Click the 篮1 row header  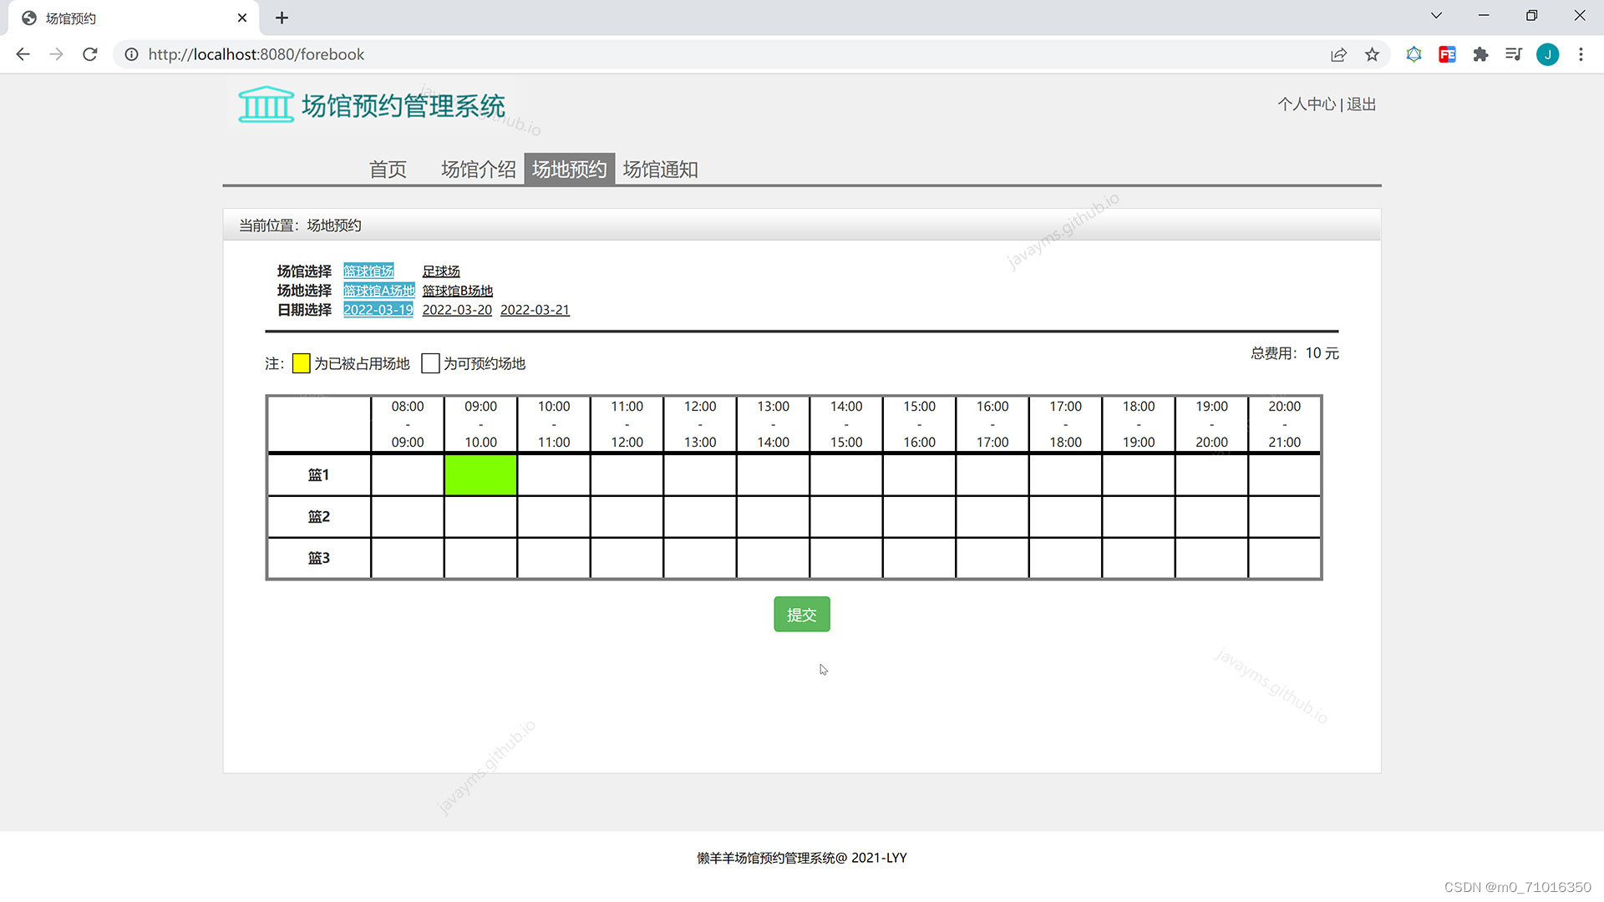tap(319, 474)
